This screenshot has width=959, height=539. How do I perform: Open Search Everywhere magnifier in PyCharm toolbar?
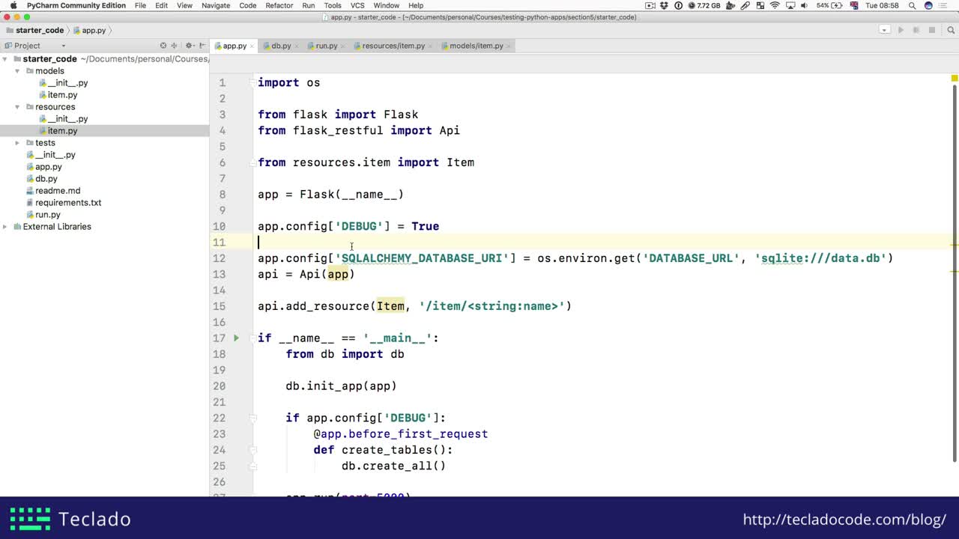950,30
